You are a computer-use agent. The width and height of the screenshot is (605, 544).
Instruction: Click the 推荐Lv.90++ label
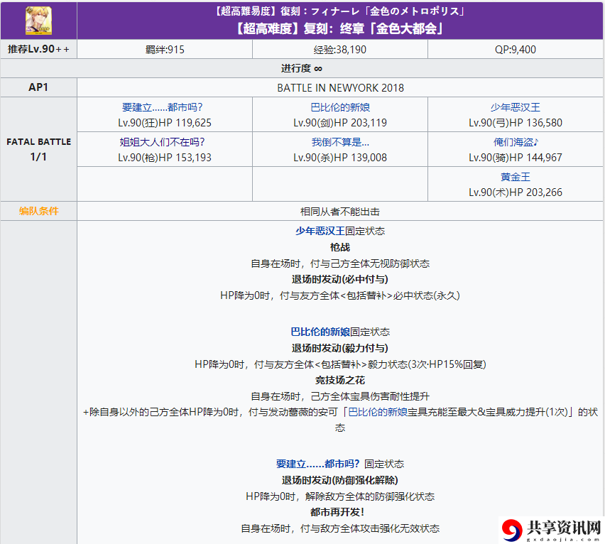click(38, 49)
